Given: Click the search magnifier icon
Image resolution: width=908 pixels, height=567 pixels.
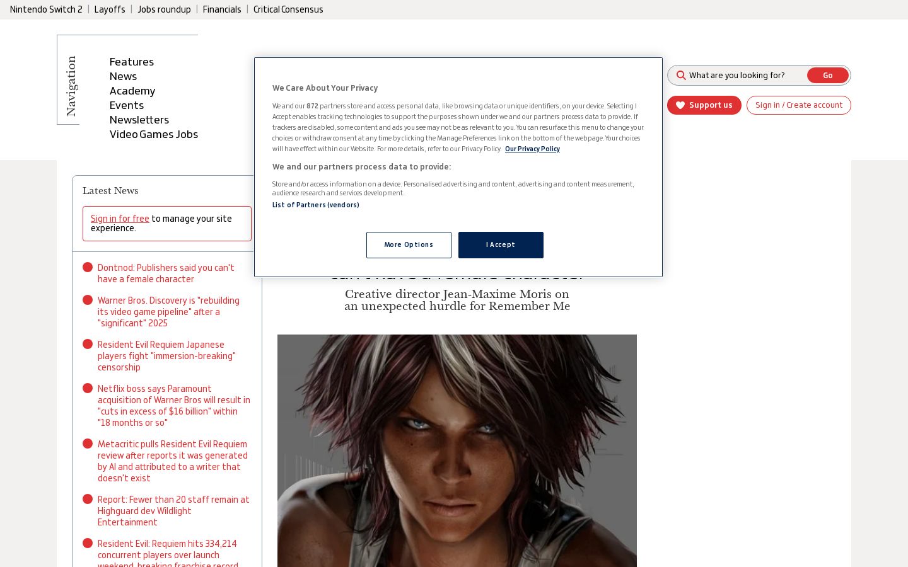Looking at the screenshot, I should [681, 76].
